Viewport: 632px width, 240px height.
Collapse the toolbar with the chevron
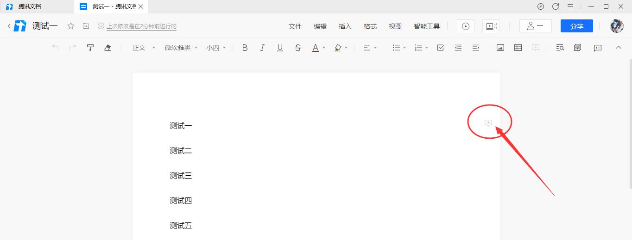point(618,47)
